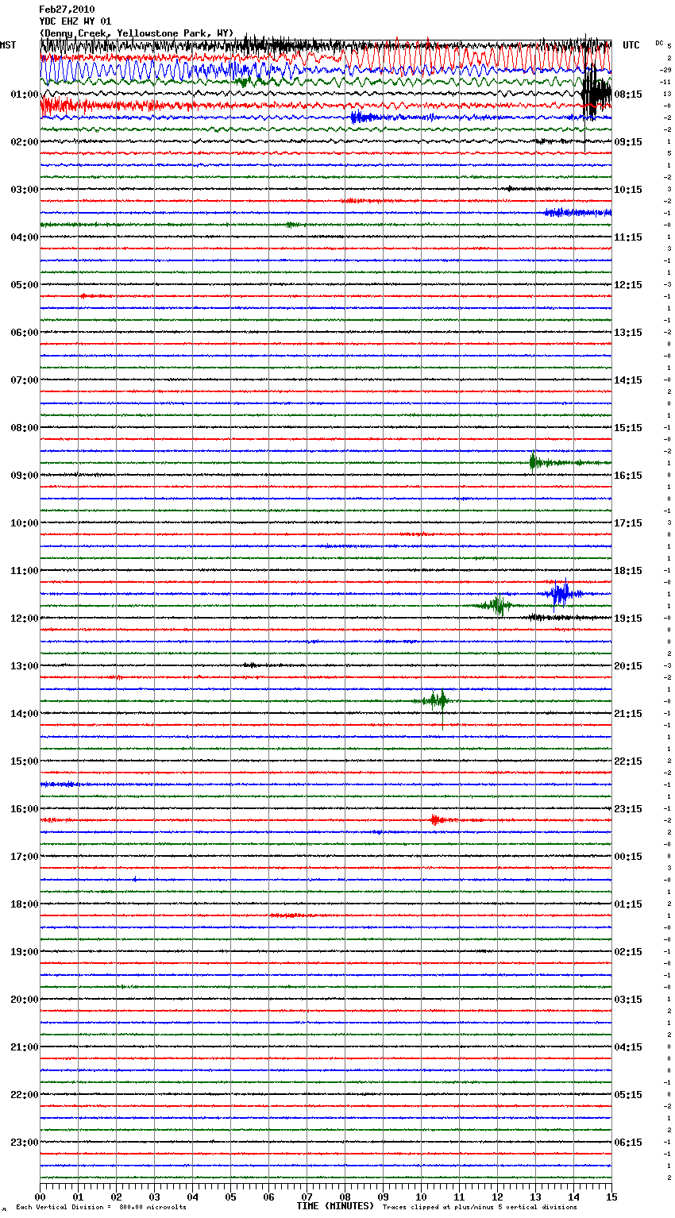Select the 05:00 MST time label
675x1218 pixels.
click(25, 285)
